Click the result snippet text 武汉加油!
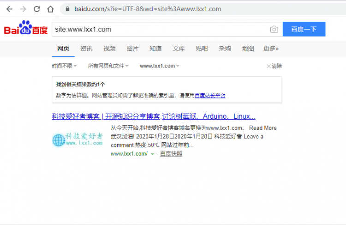Screen dimensions: 346x225 coord(122,137)
